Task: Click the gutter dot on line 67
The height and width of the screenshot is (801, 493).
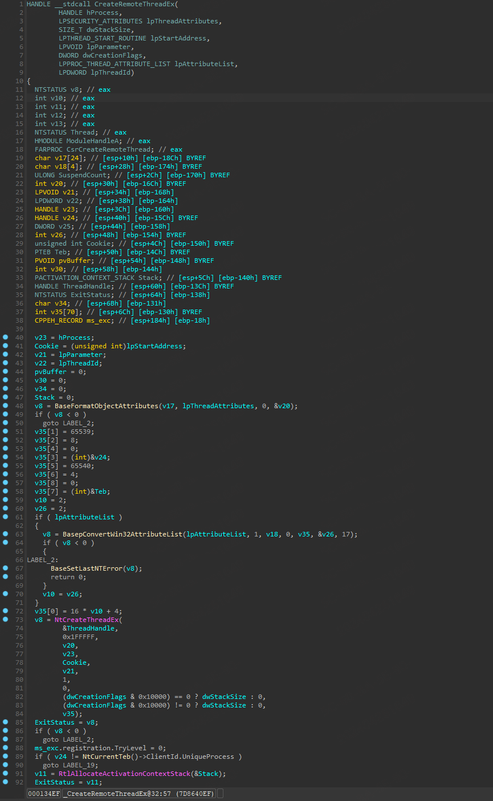Action: tap(5, 568)
